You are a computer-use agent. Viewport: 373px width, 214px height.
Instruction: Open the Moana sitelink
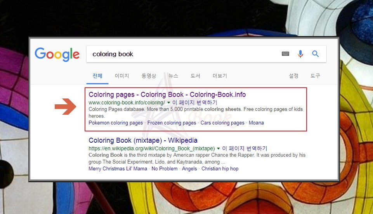[x=256, y=123]
